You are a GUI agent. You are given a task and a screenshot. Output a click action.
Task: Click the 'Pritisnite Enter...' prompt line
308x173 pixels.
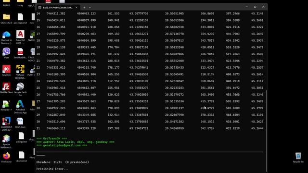(x=52, y=169)
